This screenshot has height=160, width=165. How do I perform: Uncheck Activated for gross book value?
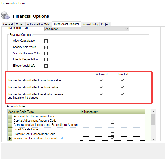click(x=102, y=80)
